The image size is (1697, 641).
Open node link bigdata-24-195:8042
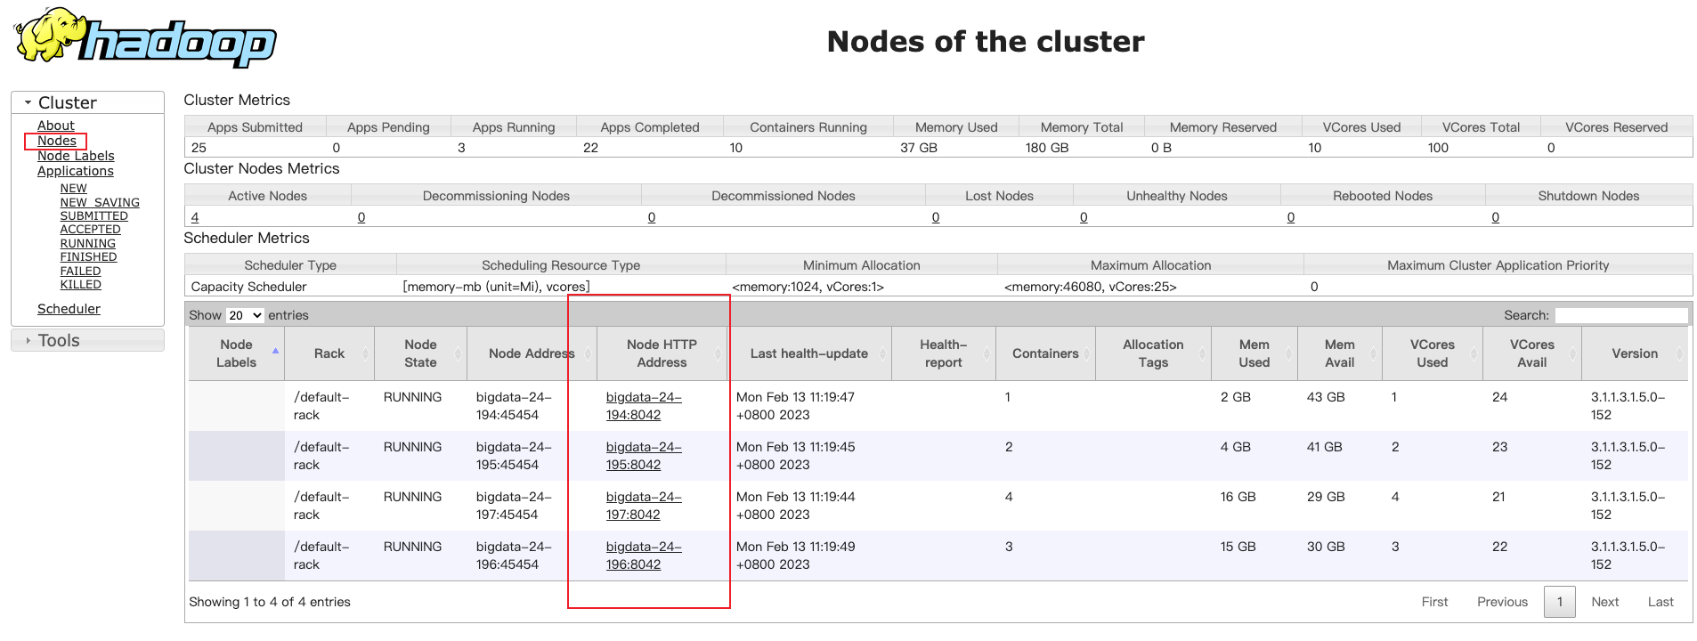[x=644, y=456]
